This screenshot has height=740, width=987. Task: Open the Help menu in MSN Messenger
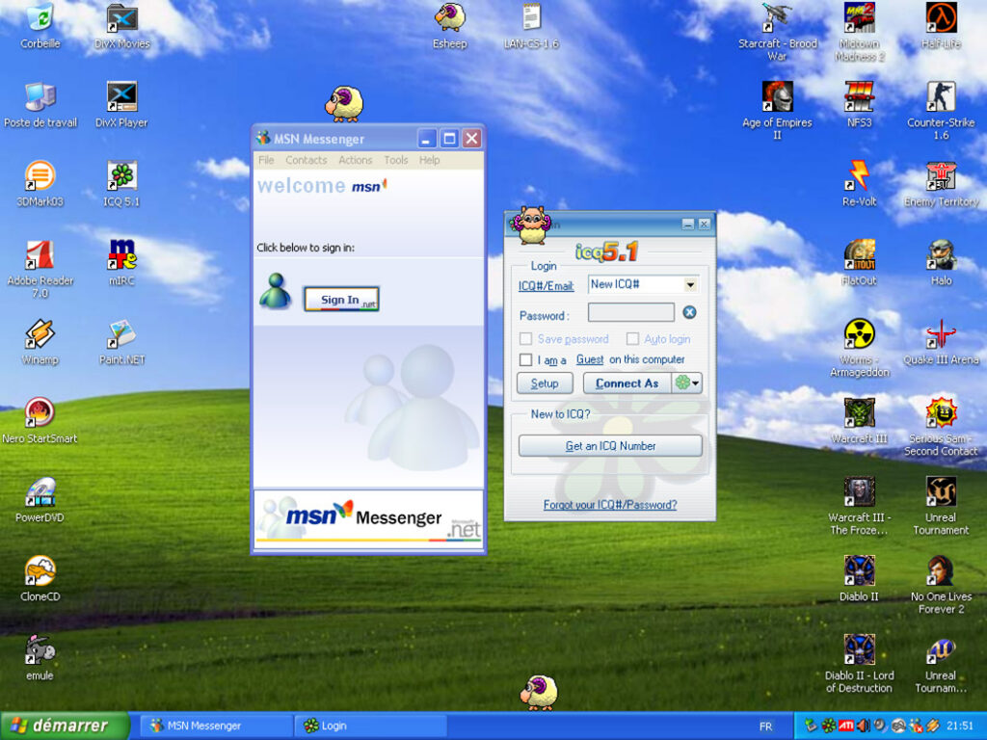[x=429, y=160]
